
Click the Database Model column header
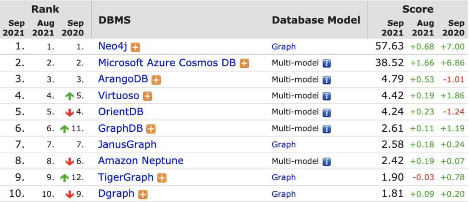[316, 20]
